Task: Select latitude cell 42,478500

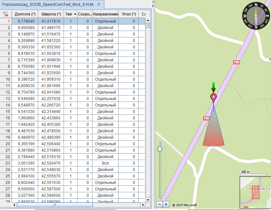Action: (51, 131)
